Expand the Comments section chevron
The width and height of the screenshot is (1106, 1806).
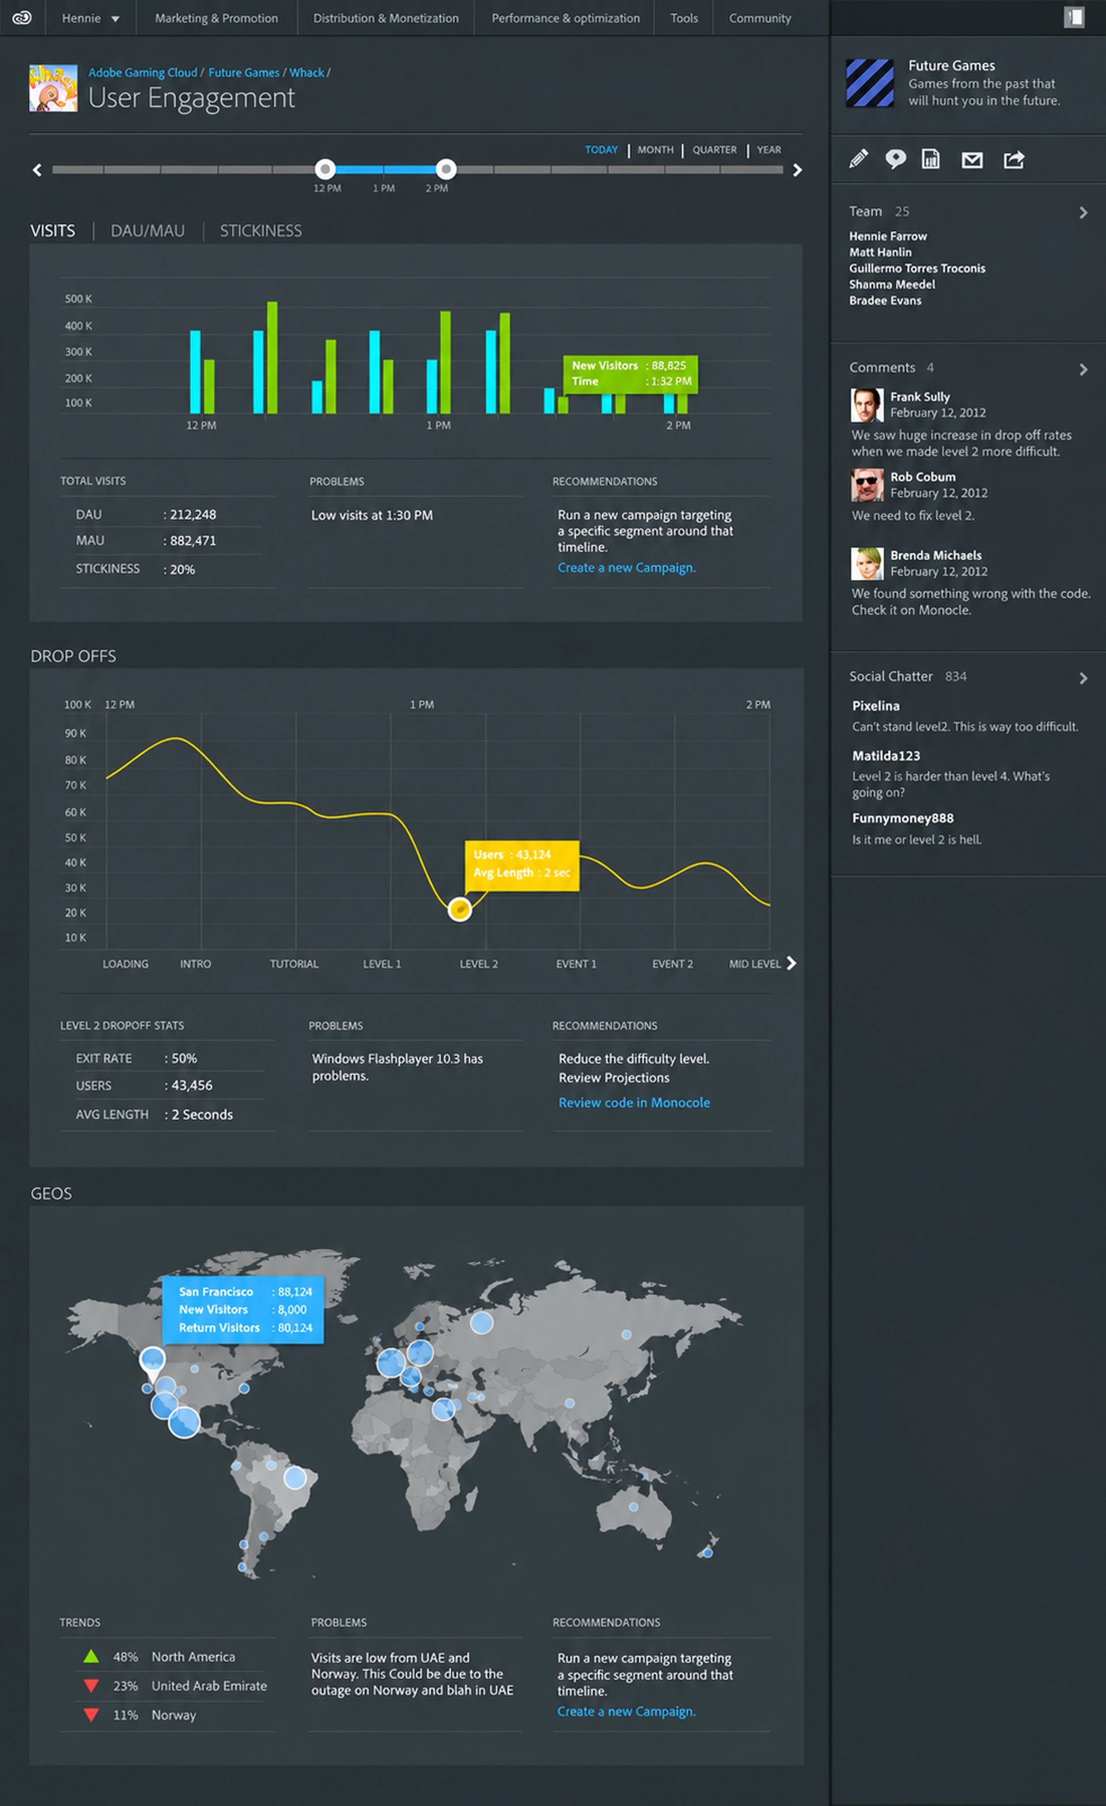coord(1084,369)
